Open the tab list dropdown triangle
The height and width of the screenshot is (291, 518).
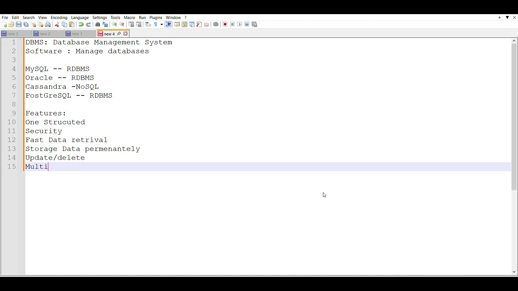[x=507, y=17]
